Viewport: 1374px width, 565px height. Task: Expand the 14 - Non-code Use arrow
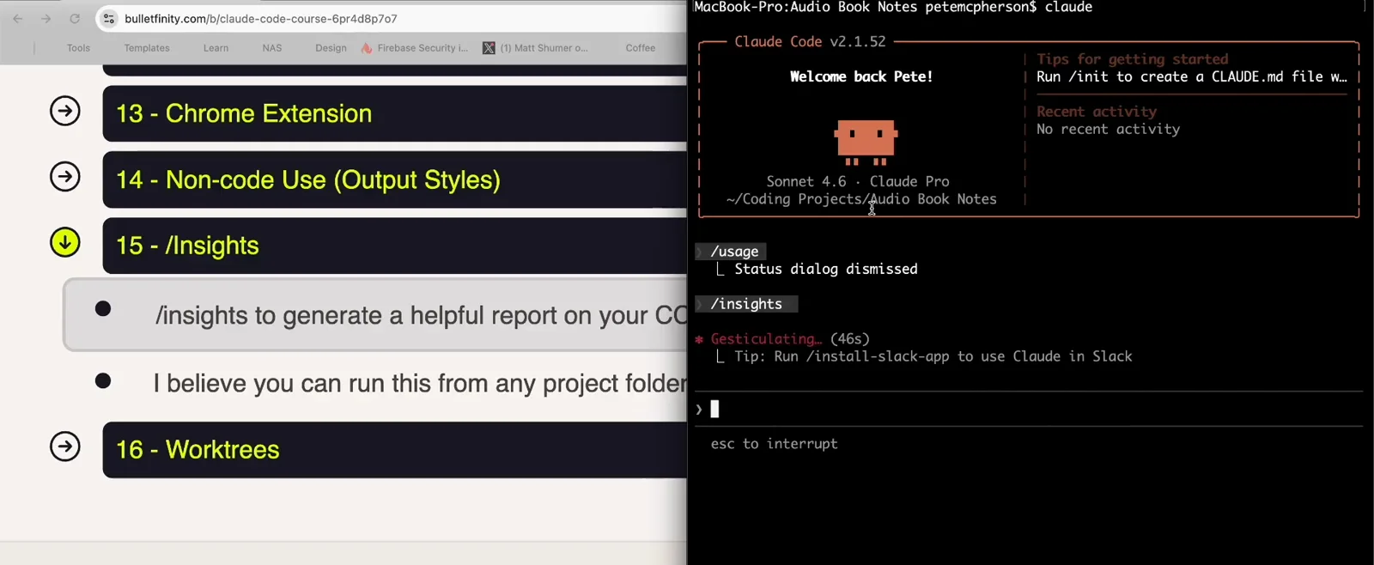pos(65,177)
